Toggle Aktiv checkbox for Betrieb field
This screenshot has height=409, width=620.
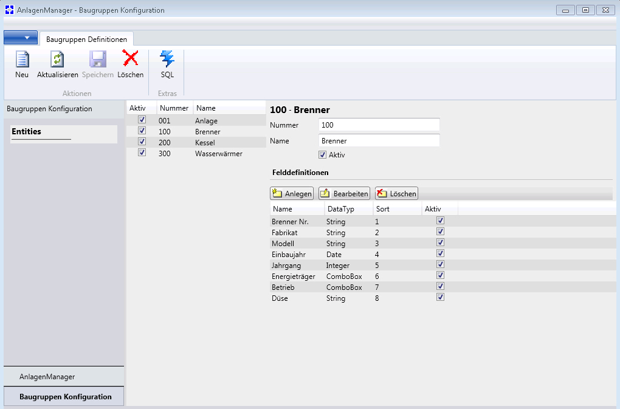pos(441,286)
